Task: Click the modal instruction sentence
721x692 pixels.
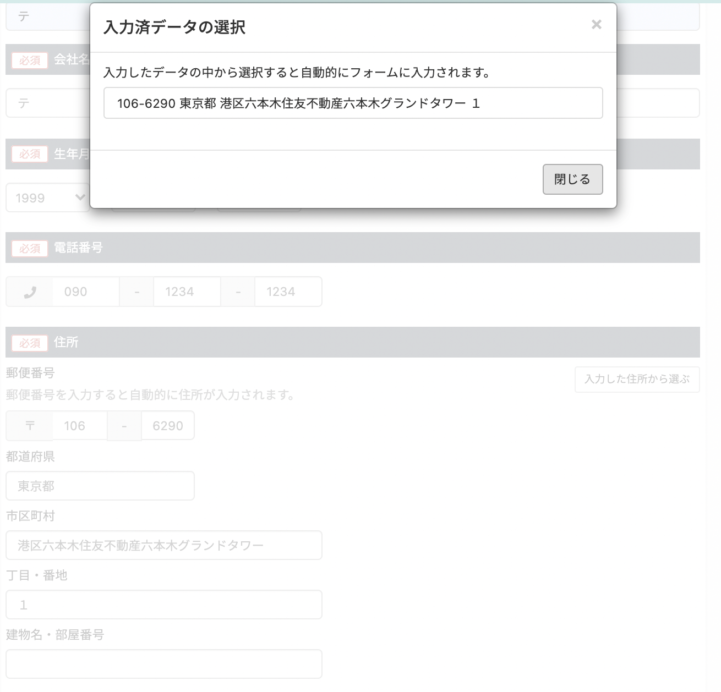Action: click(297, 73)
